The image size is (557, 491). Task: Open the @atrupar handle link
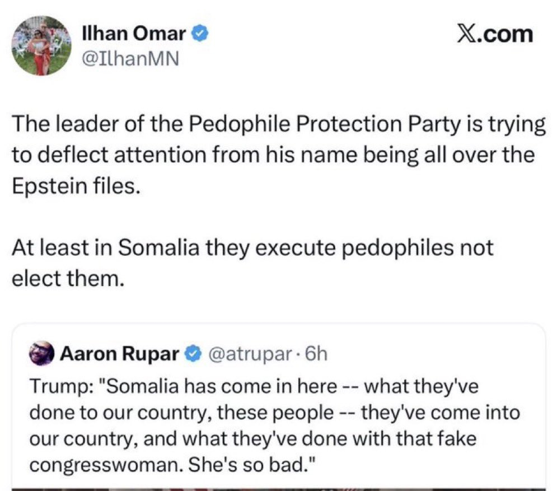tap(251, 354)
